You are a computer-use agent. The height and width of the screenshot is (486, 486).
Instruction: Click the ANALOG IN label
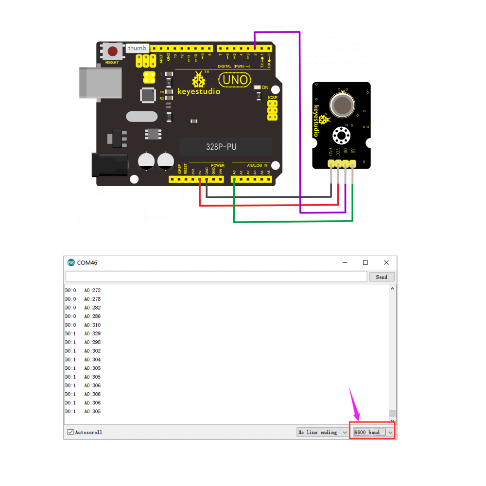[257, 166]
